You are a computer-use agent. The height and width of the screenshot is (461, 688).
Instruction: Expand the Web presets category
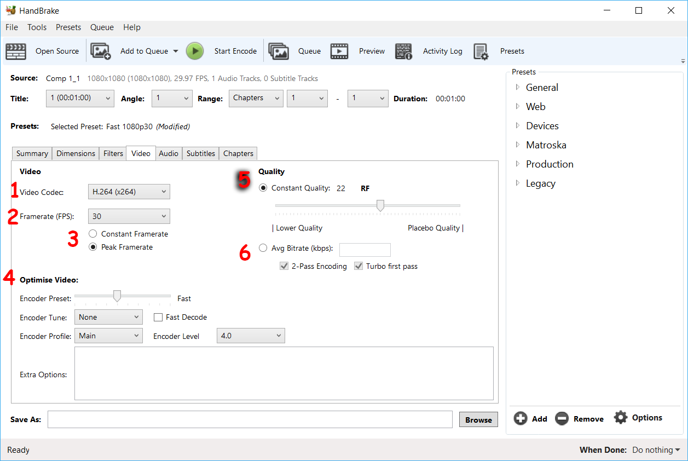coord(518,106)
